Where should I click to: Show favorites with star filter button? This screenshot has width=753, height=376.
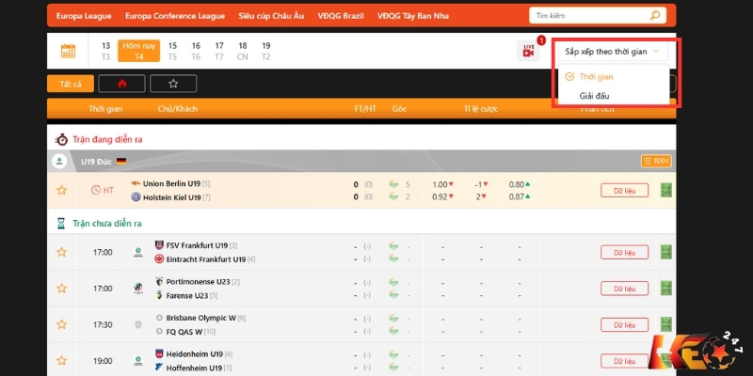(173, 84)
